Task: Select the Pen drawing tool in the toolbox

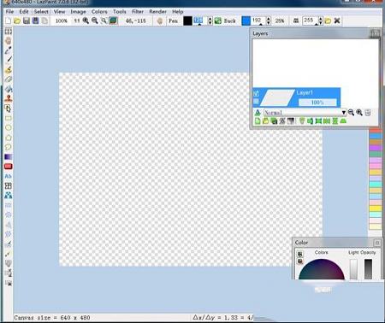Action: coord(9,60)
